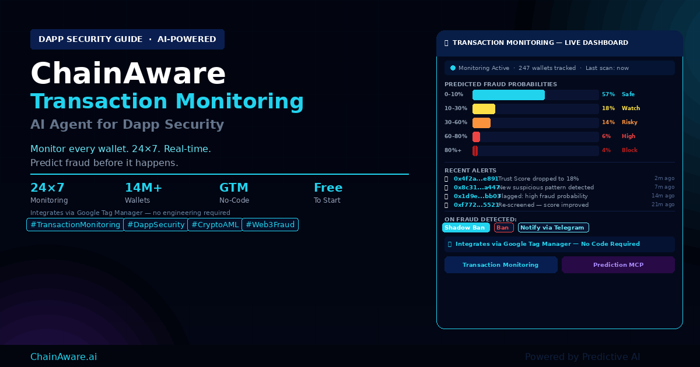
Task: Select the #DappSecurity hashtag tag
Action: pos(156,225)
